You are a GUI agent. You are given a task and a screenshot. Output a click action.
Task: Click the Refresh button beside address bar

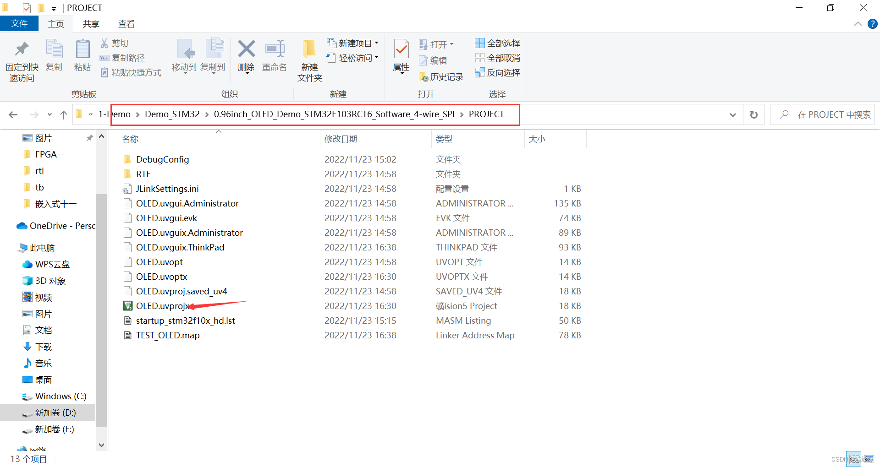pyautogui.click(x=753, y=114)
